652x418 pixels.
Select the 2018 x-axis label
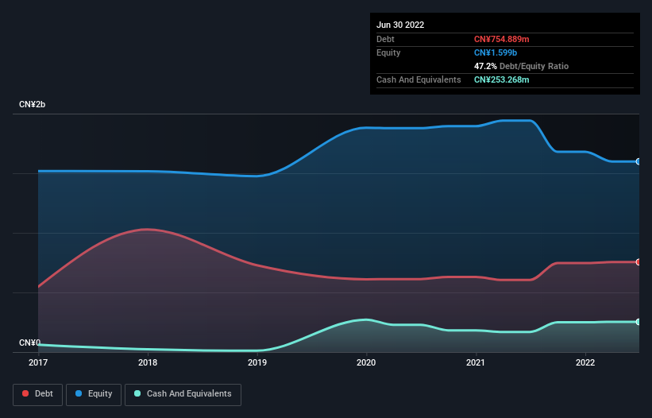click(x=148, y=362)
